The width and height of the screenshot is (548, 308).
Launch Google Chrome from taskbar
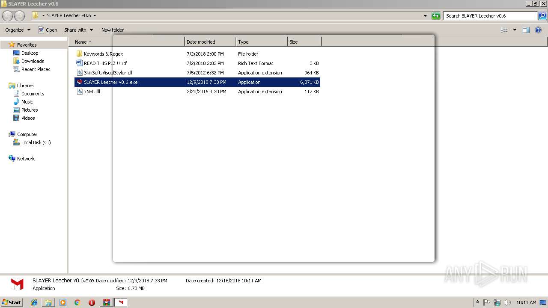[x=77, y=302]
